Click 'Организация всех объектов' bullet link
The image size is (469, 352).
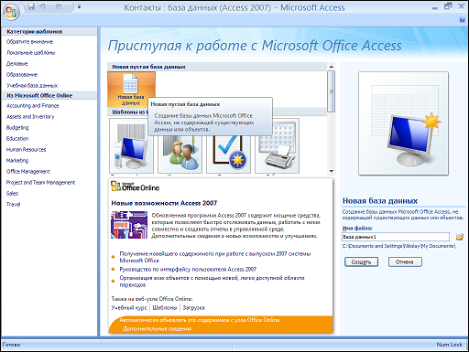212,282
